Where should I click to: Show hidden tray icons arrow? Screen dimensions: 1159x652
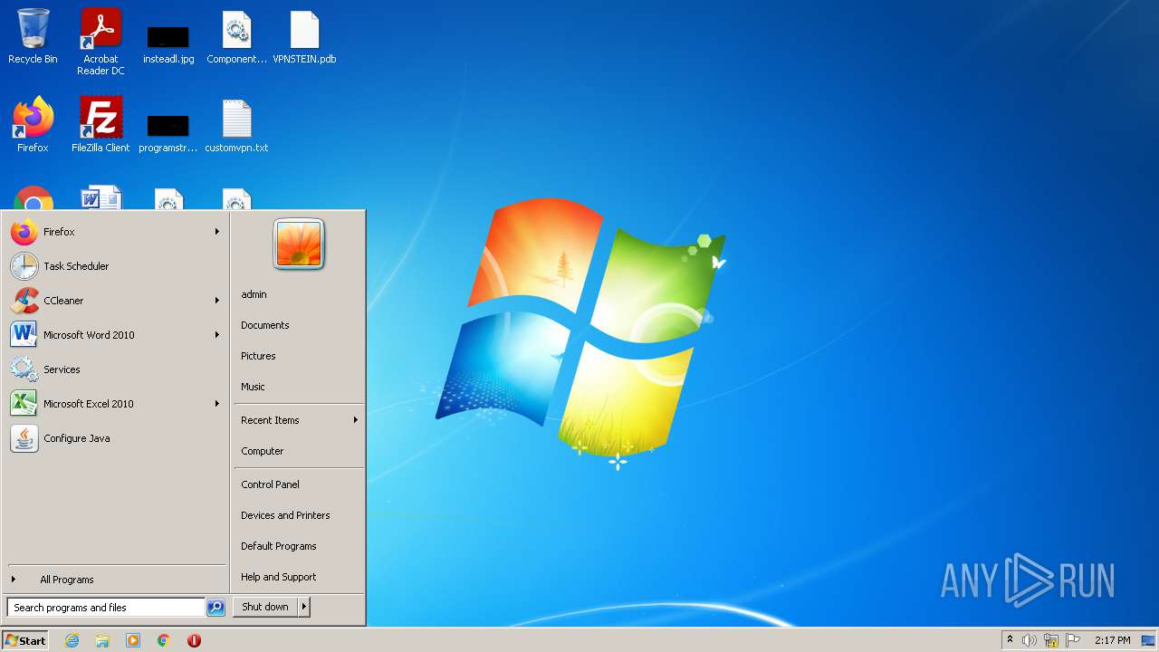[x=1010, y=639]
